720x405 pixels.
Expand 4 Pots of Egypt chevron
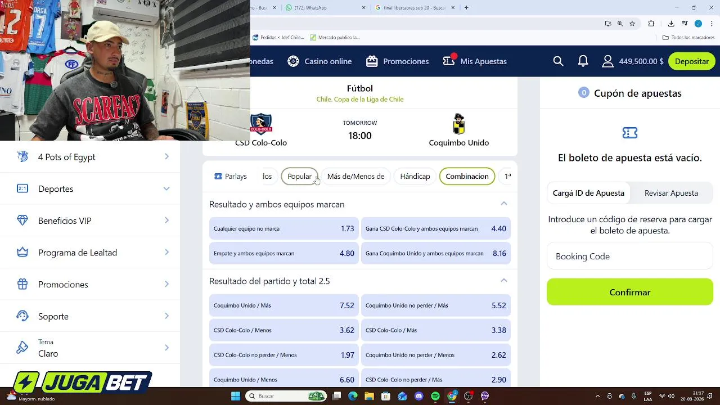coord(166,156)
